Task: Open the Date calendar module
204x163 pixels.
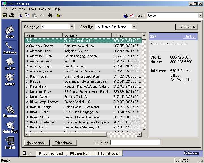Action: (10, 32)
